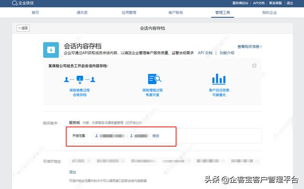Screen dimensions: 304x189
Task: Click the 某保险公司给员工开启会话内容存档 heading
Action: tap(78, 66)
